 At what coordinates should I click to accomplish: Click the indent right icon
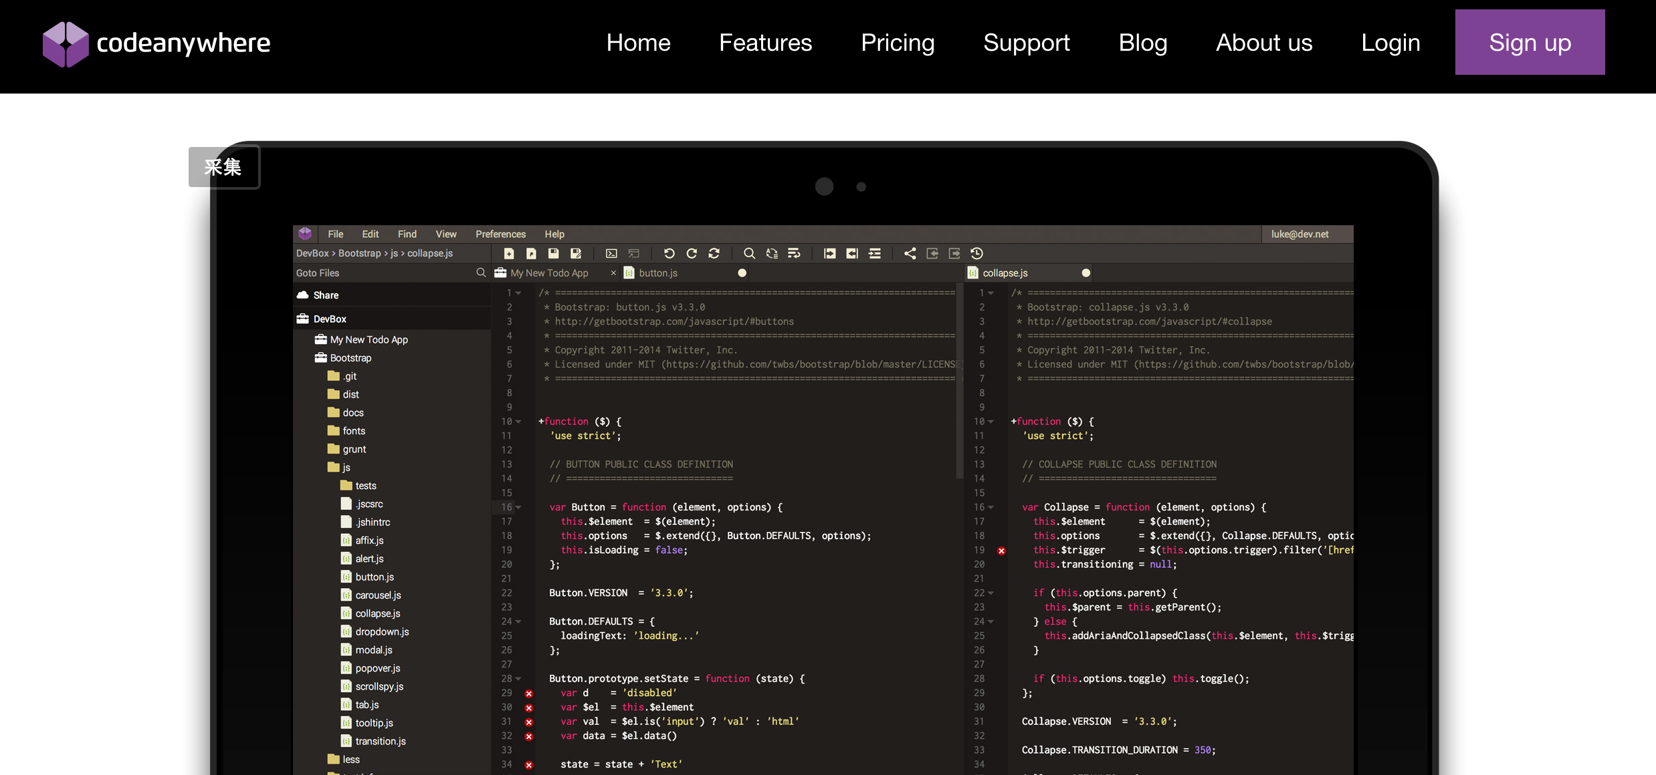[x=829, y=253]
